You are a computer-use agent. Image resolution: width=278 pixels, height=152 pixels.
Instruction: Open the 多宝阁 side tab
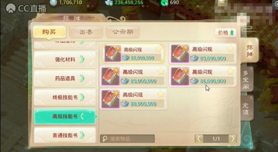tap(246, 80)
